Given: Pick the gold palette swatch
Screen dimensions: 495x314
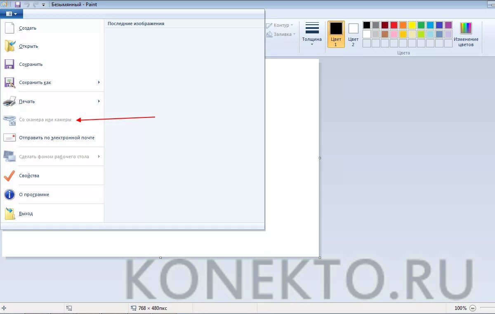Looking at the screenshot, I should click(x=403, y=34).
